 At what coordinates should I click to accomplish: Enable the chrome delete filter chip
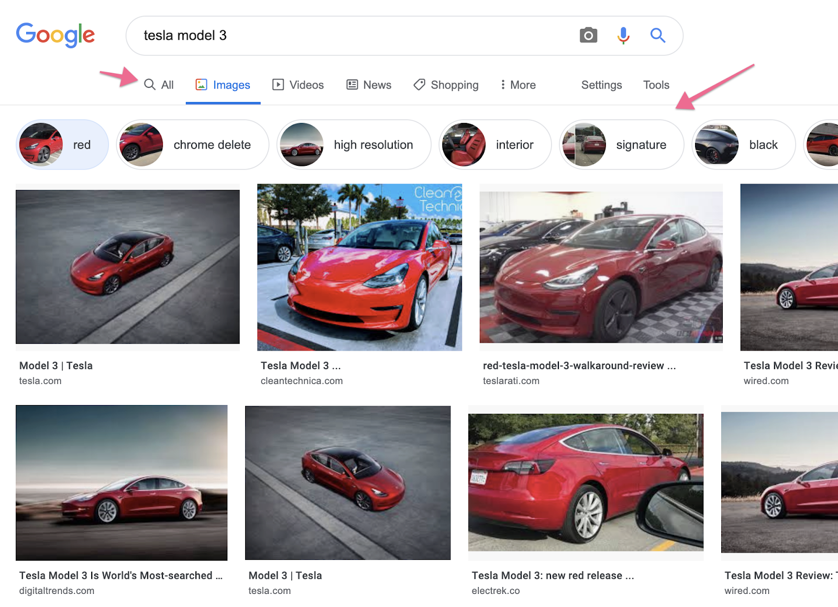[193, 145]
